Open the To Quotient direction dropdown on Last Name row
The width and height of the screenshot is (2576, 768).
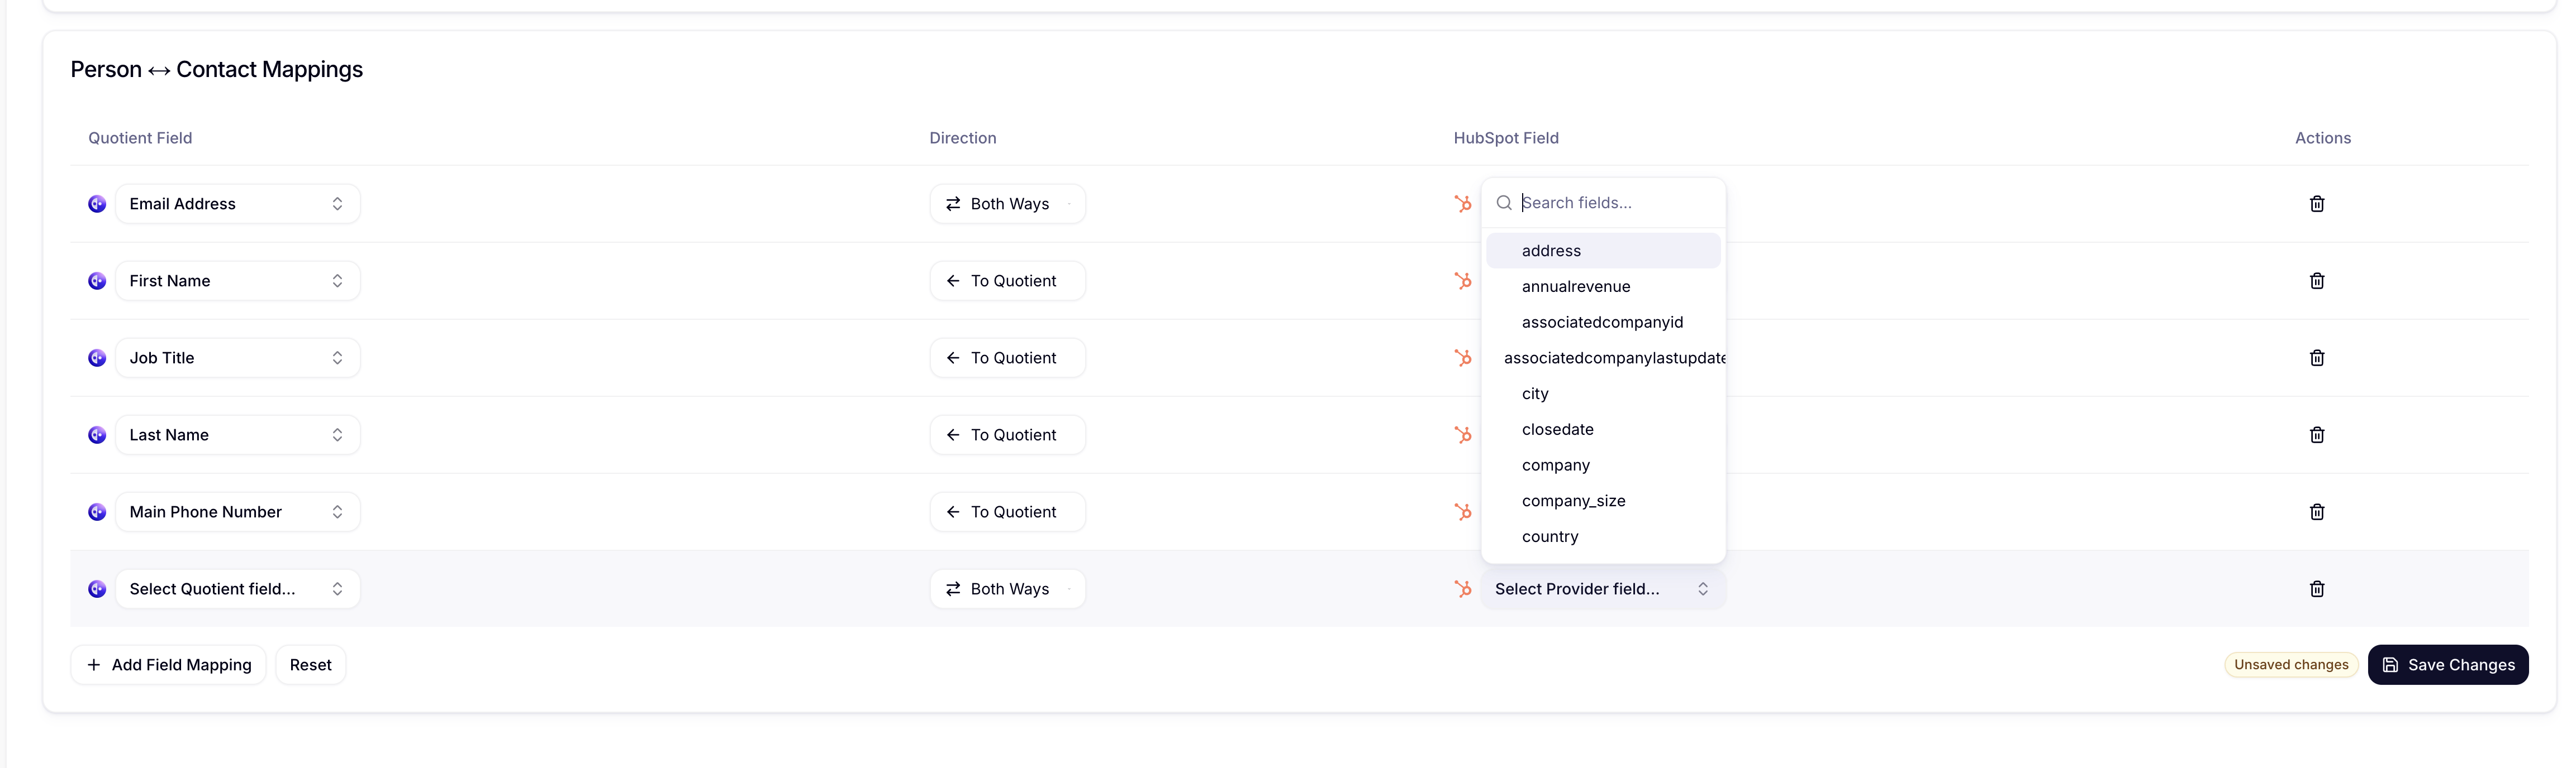tap(1007, 434)
